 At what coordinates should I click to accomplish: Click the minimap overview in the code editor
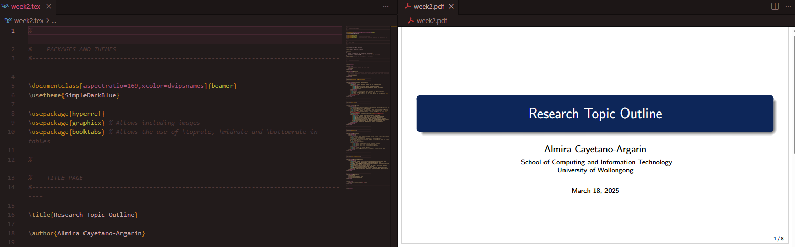[x=367, y=107]
